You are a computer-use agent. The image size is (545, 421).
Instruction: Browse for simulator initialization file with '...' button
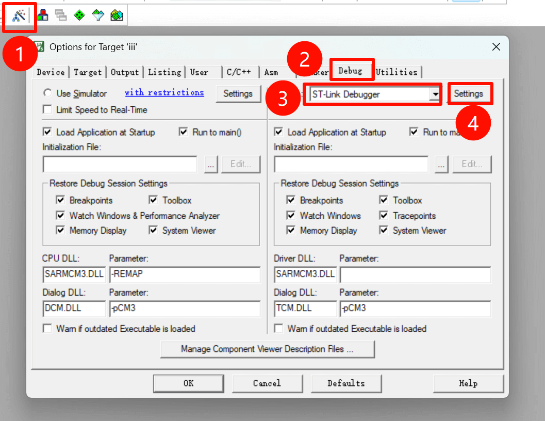211,165
